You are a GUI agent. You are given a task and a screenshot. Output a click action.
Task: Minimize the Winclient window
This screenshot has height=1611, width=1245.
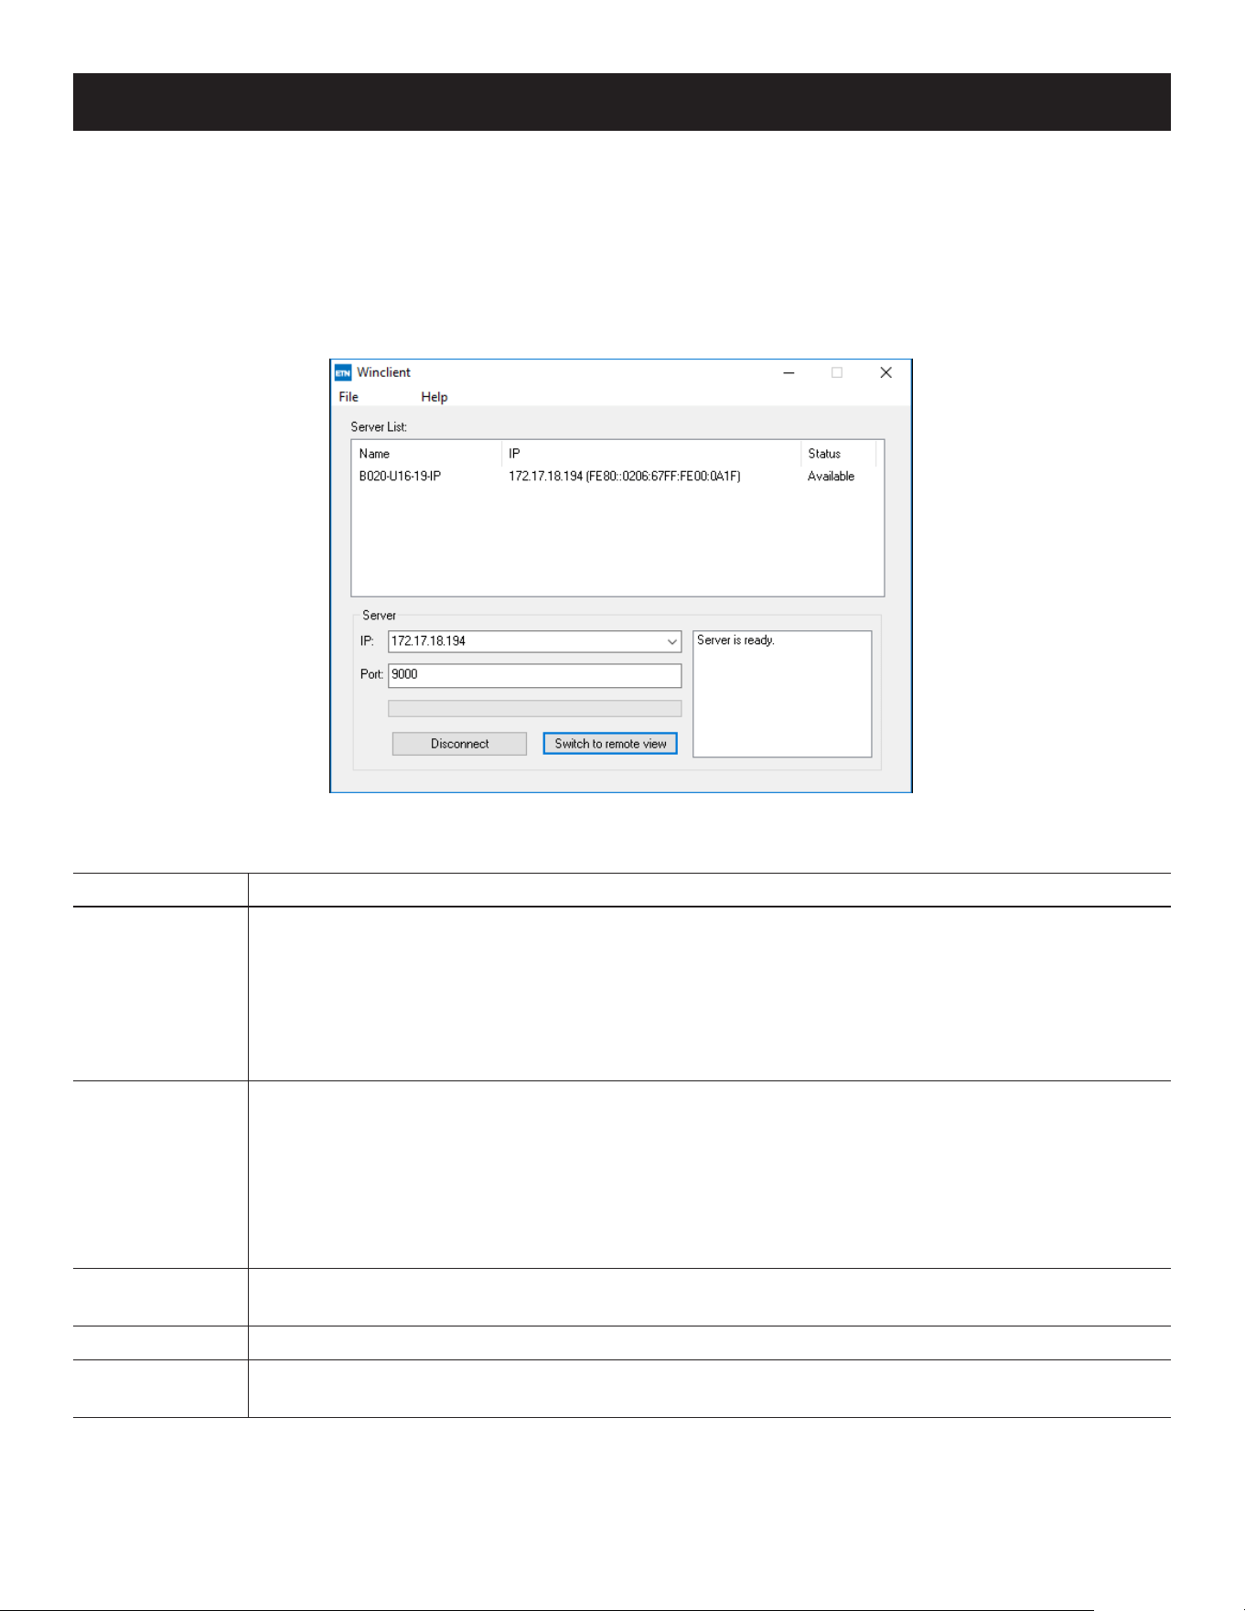(789, 372)
